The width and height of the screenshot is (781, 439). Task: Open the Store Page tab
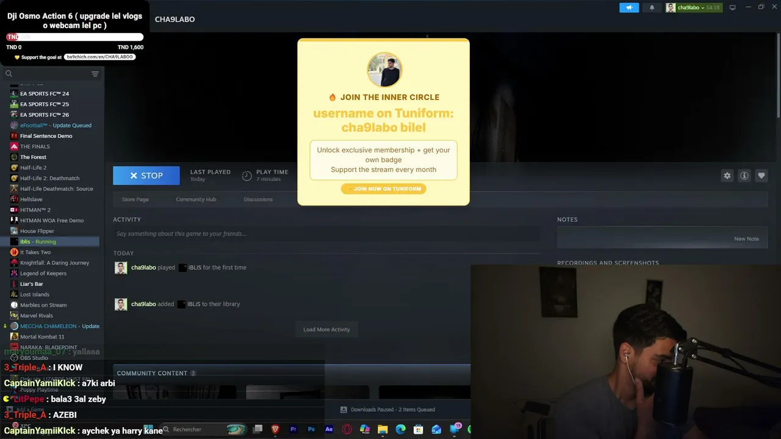pyautogui.click(x=135, y=199)
